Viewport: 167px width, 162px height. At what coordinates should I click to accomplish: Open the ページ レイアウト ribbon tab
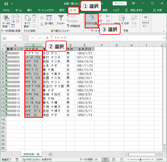point(46,10)
